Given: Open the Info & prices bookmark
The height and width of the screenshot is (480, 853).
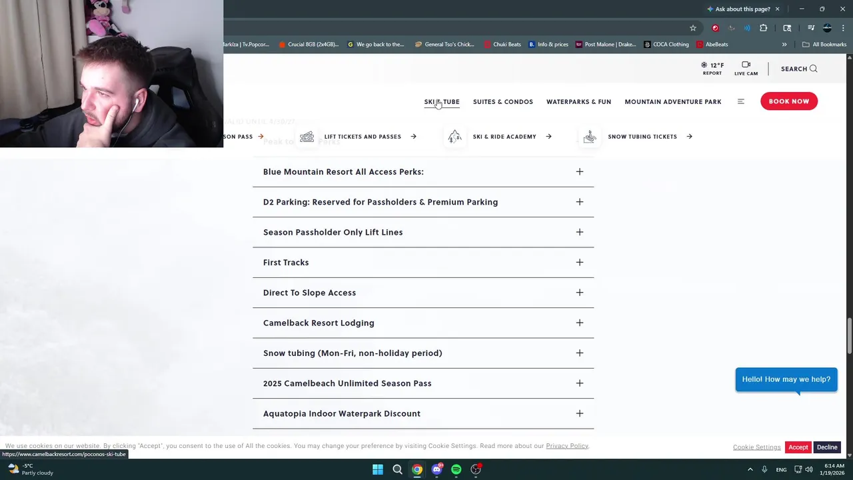Looking at the screenshot, I should 548,45.
